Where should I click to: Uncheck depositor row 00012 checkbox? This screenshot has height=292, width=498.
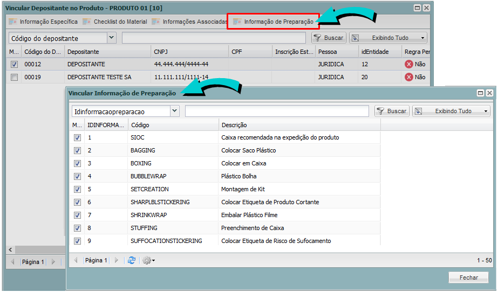tap(14, 64)
